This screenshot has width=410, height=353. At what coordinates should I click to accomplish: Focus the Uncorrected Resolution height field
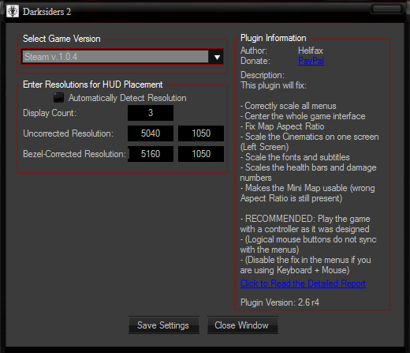coord(201,133)
